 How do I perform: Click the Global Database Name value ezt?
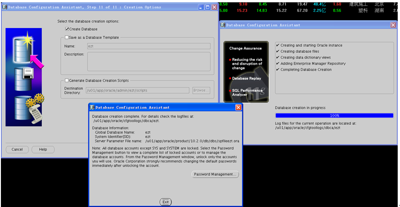coord(148,132)
